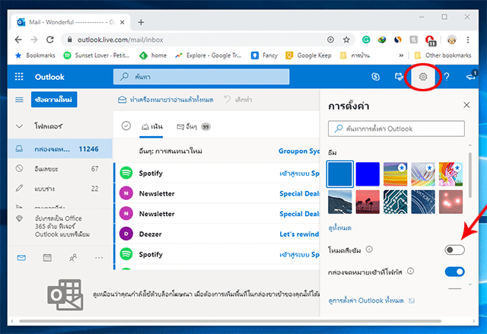Click the address bar URL
487x334 pixels.
[120, 40]
